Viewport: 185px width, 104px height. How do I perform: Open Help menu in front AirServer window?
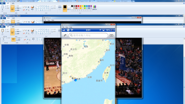[71, 27]
